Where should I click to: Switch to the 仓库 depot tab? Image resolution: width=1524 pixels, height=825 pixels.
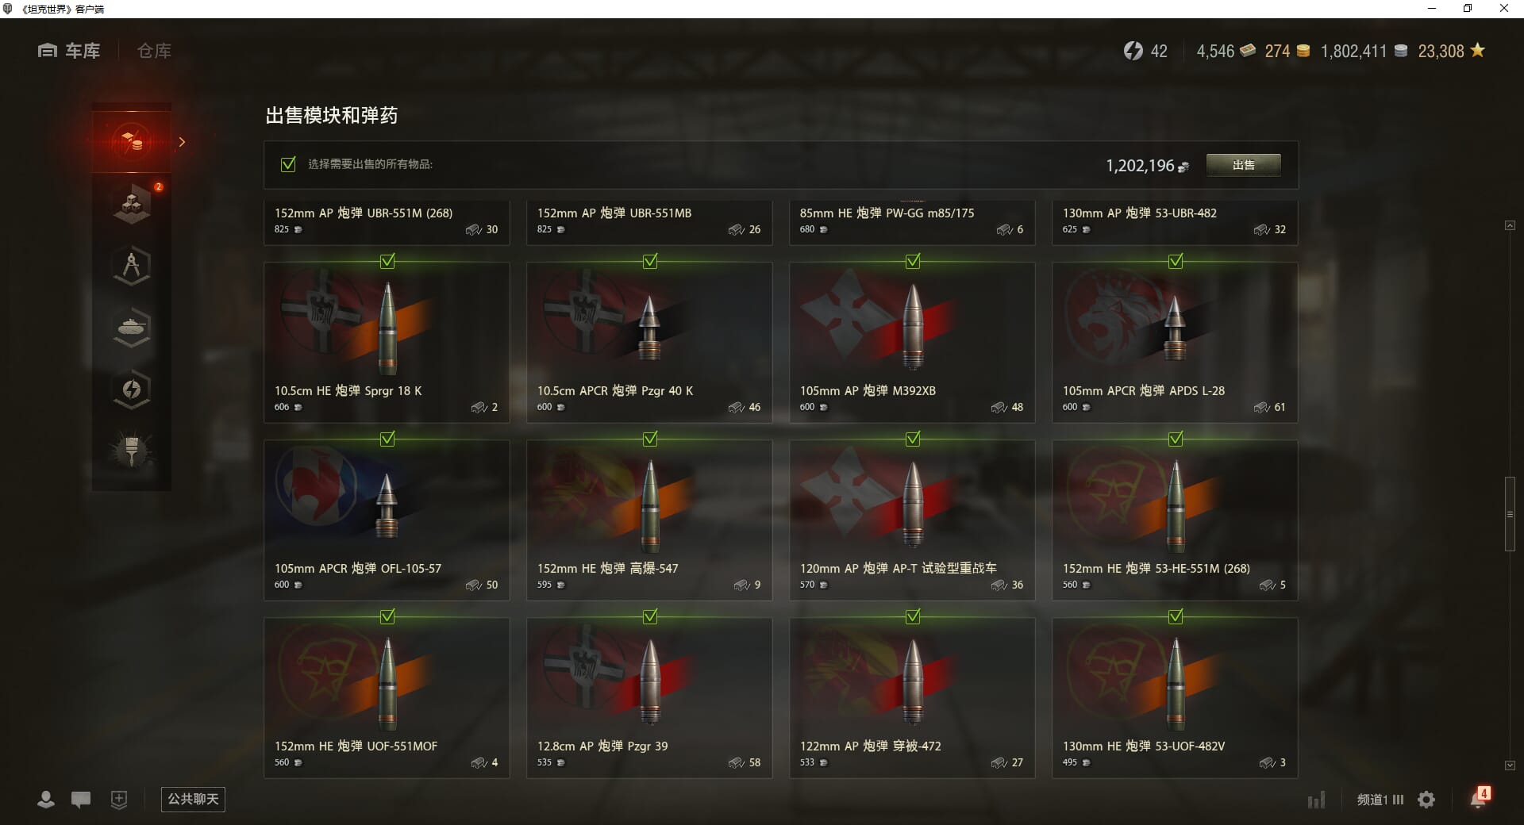tap(154, 51)
